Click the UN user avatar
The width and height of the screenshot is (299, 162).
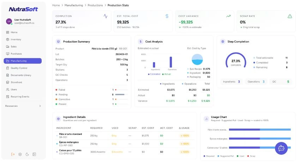tap(9, 21)
